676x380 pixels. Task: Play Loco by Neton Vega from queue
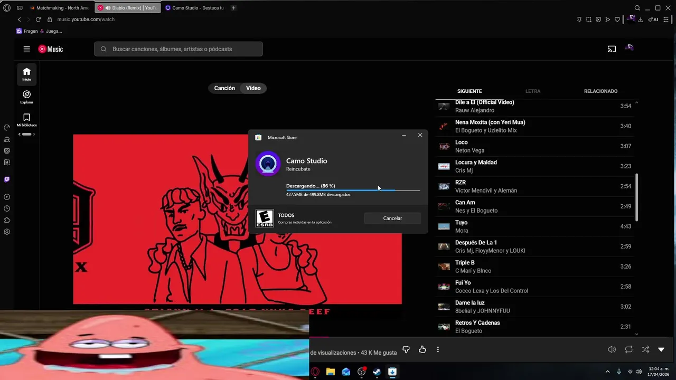(534, 146)
